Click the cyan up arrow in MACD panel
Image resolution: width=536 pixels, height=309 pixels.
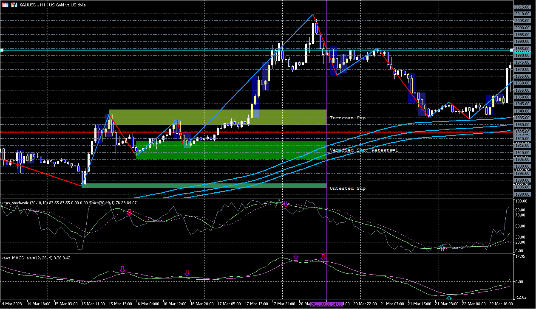(449, 298)
